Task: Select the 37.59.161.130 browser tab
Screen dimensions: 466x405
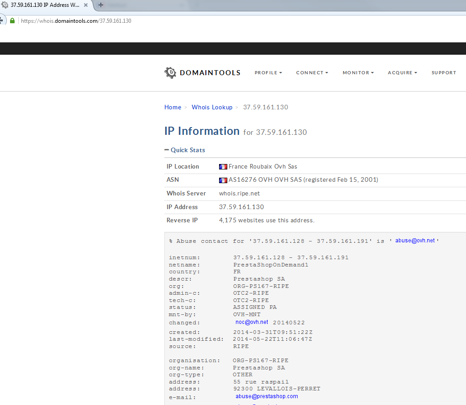Action: click(x=45, y=5)
